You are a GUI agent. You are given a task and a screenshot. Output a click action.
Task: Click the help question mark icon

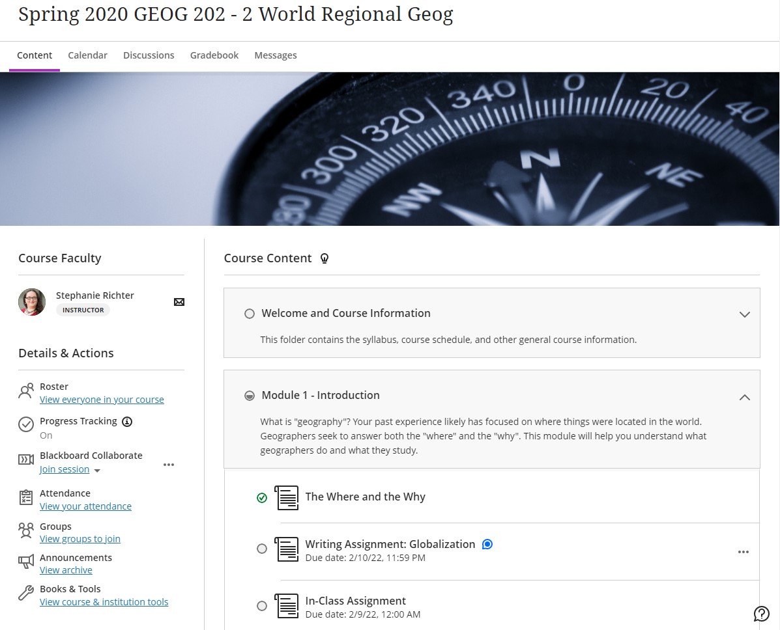pos(761,613)
